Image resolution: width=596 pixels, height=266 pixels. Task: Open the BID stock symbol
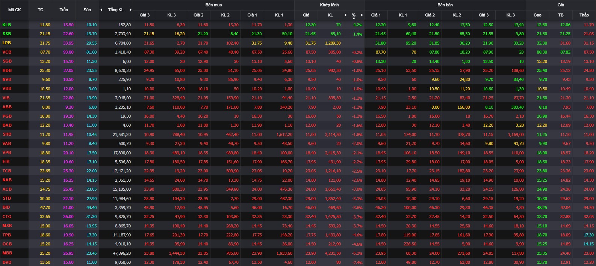[x=6, y=207]
